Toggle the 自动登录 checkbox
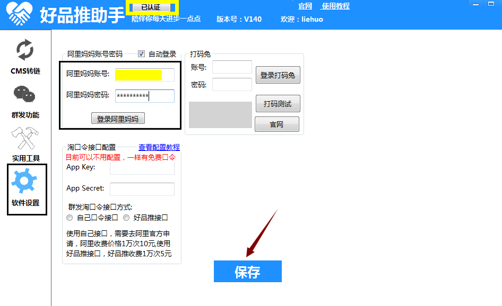 [x=142, y=53]
